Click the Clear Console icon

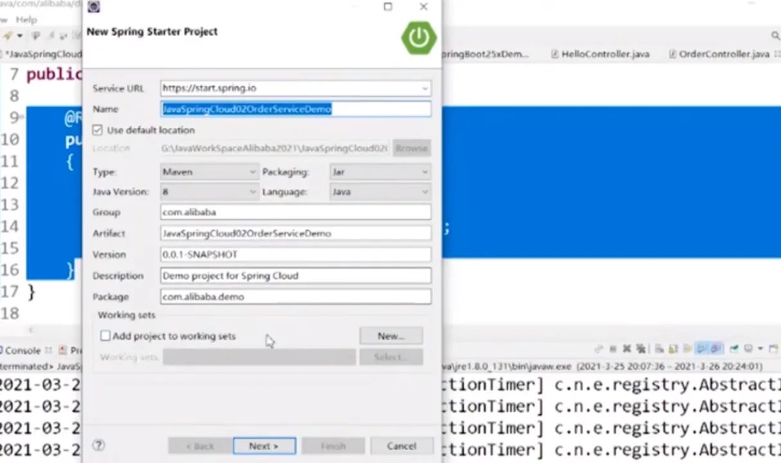tap(657, 349)
